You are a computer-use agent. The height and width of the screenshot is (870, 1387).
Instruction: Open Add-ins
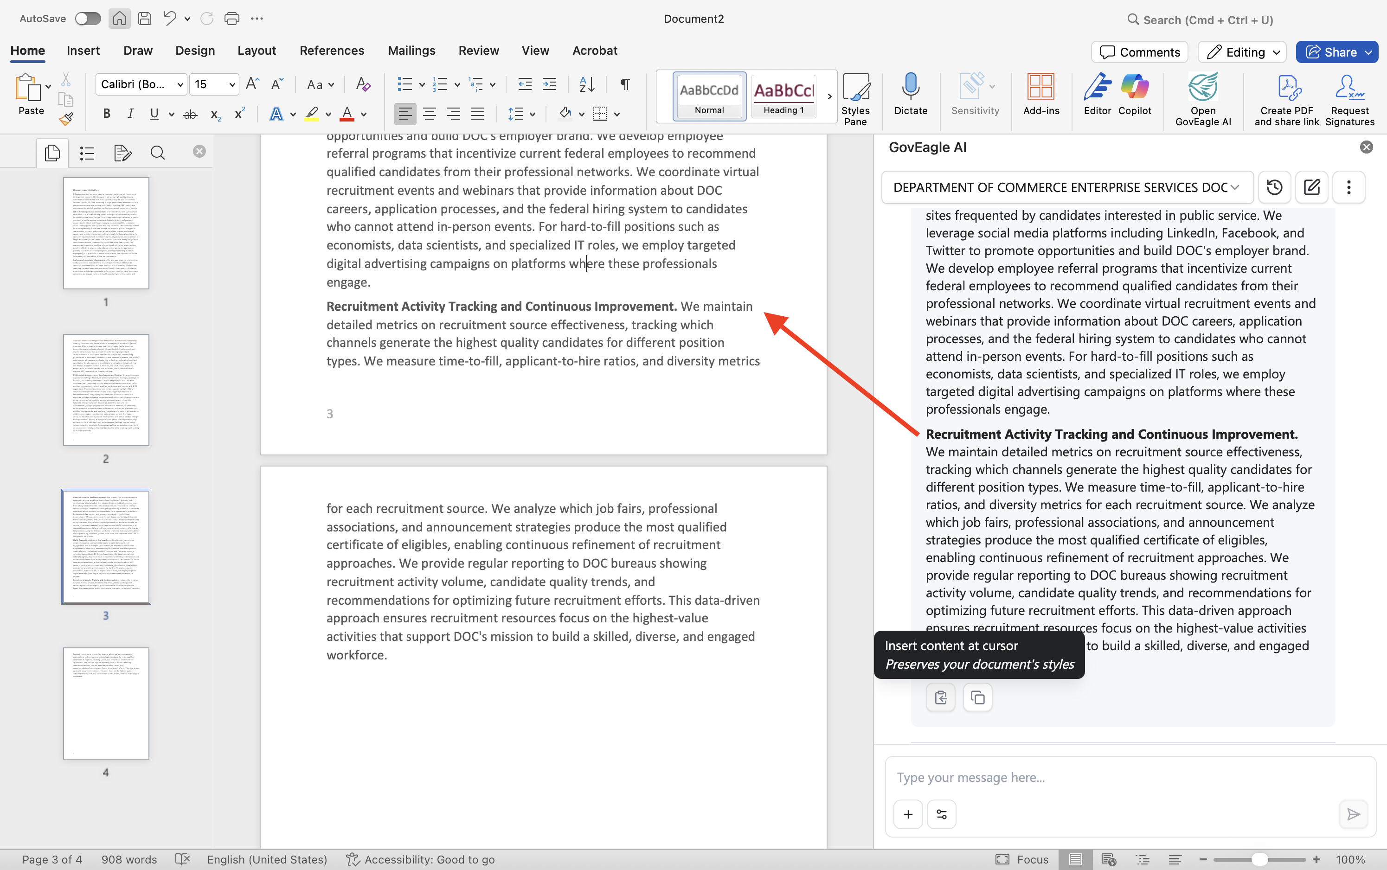click(1040, 95)
